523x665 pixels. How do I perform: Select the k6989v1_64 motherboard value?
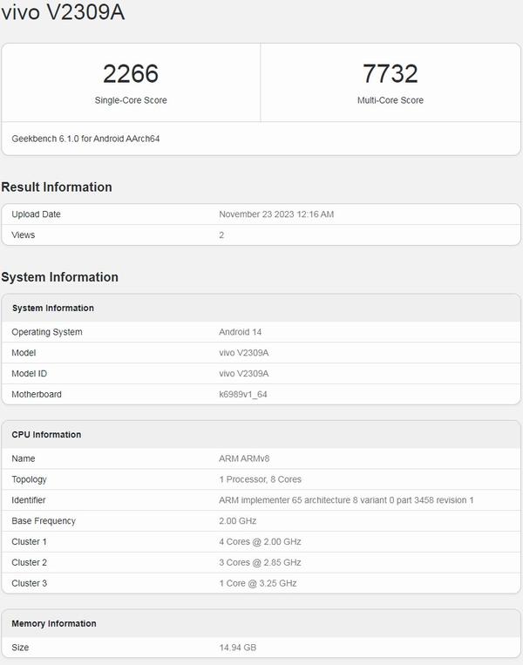pyautogui.click(x=243, y=395)
